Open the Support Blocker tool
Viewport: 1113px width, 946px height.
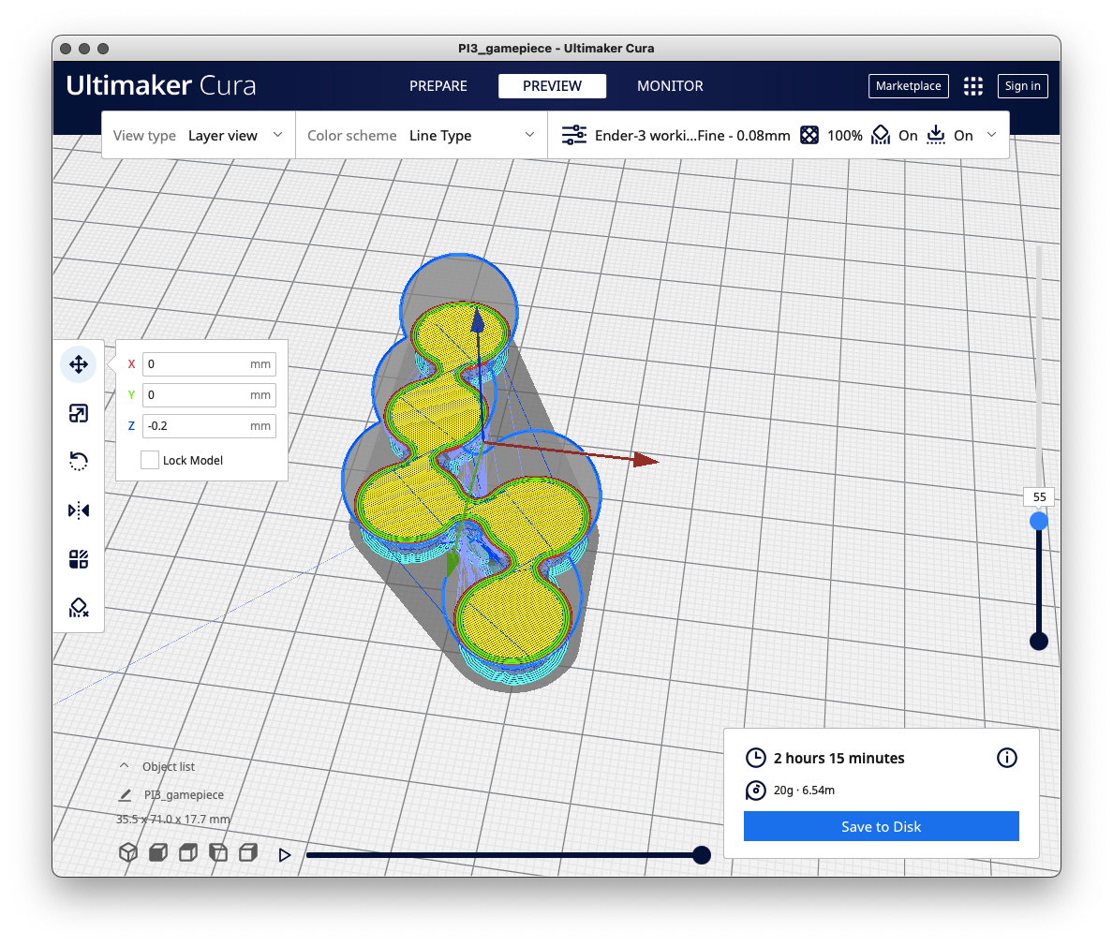coord(79,608)
